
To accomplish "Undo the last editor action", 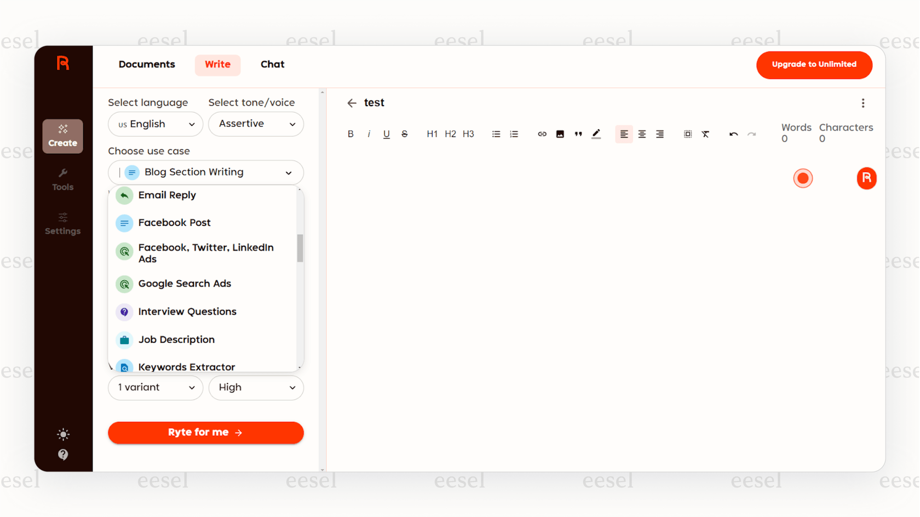I will coord(733,133).
